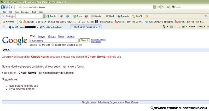Click the Google logo on the page
The image size is (209, 111).
click(x=15, y=41)
